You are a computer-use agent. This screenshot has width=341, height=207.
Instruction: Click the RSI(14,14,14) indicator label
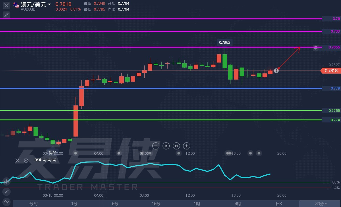(45, 160)
